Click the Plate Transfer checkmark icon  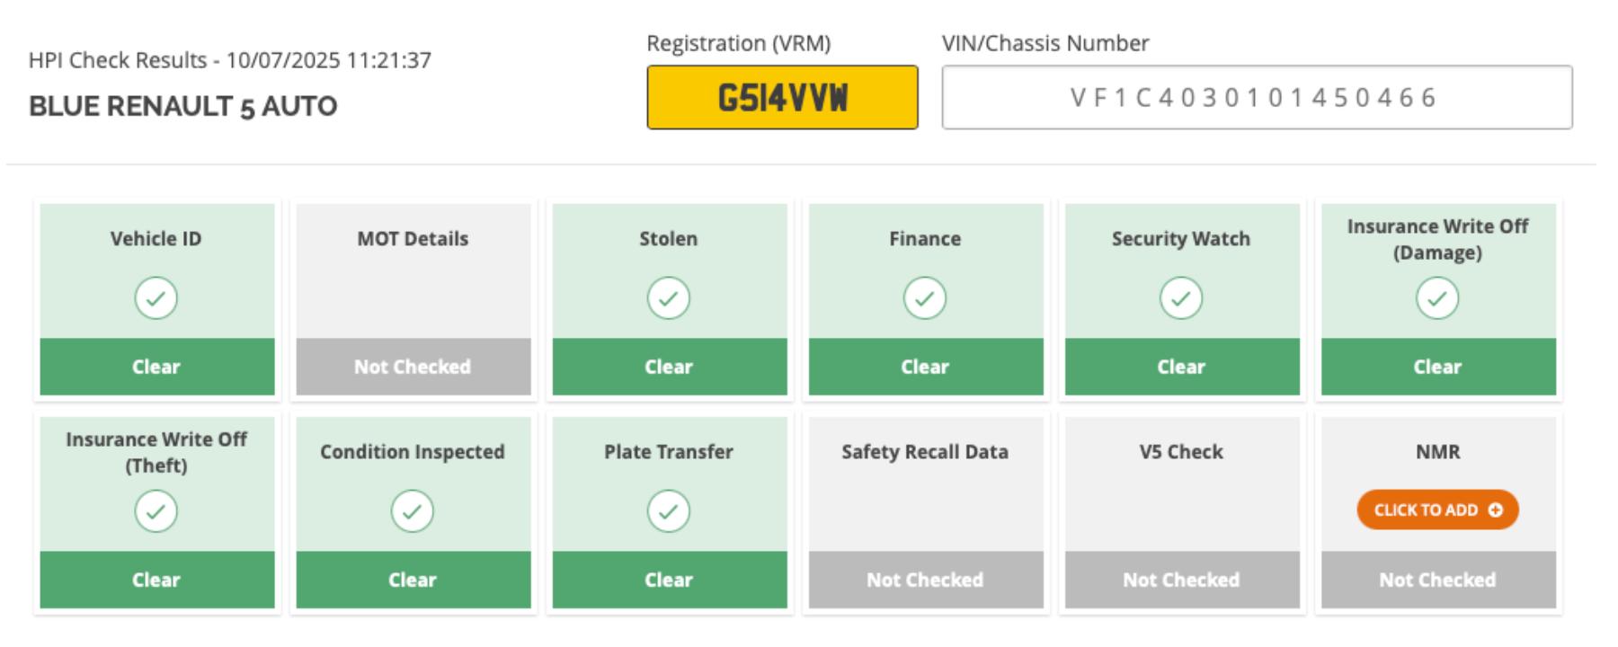669,511
